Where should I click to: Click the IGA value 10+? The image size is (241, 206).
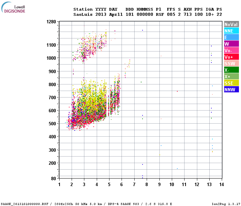[x=210, y=14]
